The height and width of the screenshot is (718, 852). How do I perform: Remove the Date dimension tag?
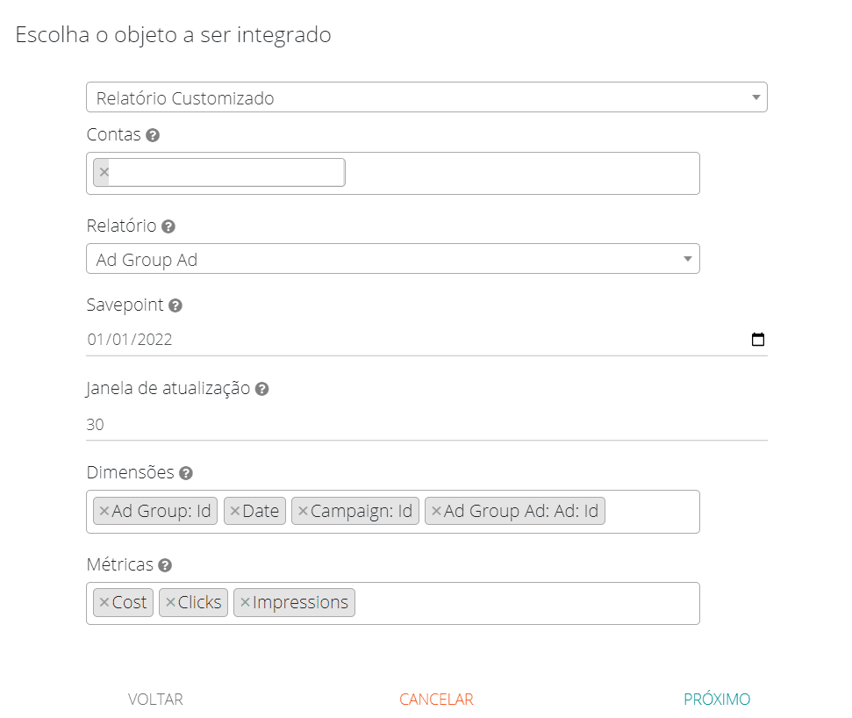(234, 511)
